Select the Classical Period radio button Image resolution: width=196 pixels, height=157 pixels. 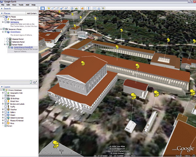pos(8,39)
